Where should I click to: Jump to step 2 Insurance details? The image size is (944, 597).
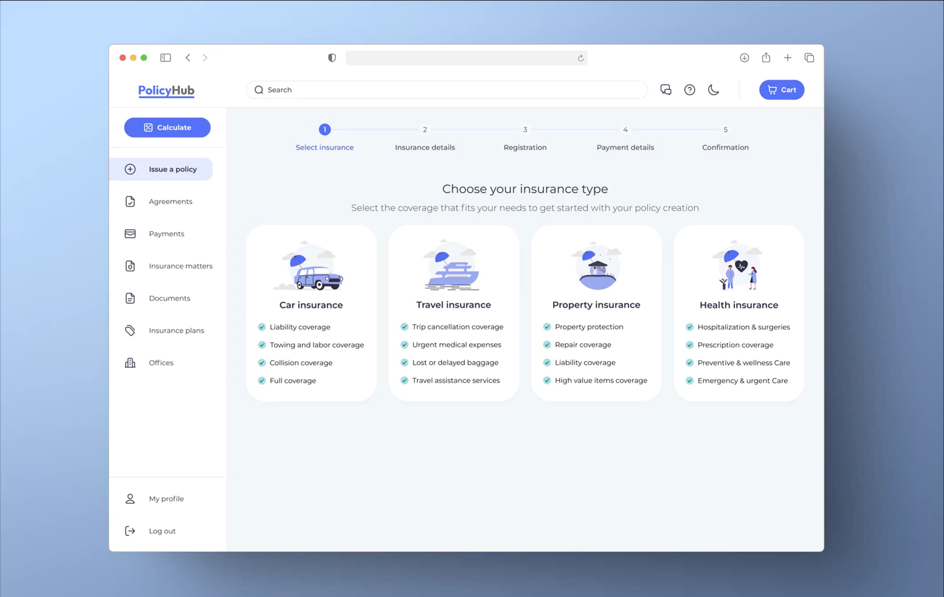coord(425,138)
